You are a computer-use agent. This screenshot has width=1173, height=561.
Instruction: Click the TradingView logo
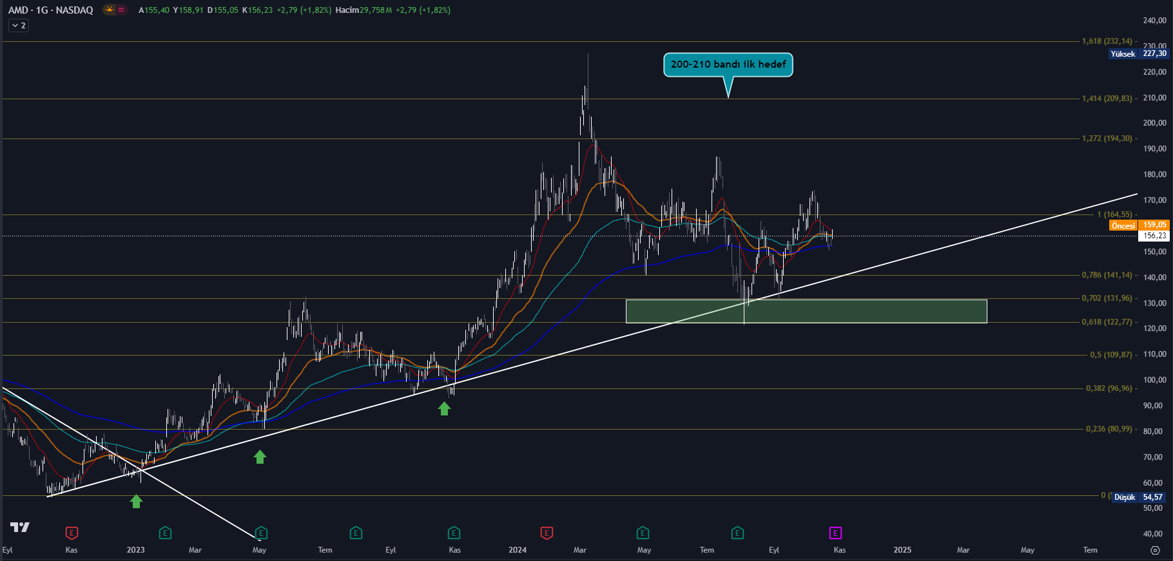click(x=20, y=528)
